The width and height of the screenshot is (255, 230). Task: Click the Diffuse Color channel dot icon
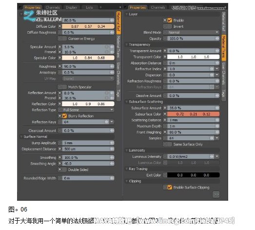coord(59,26)
